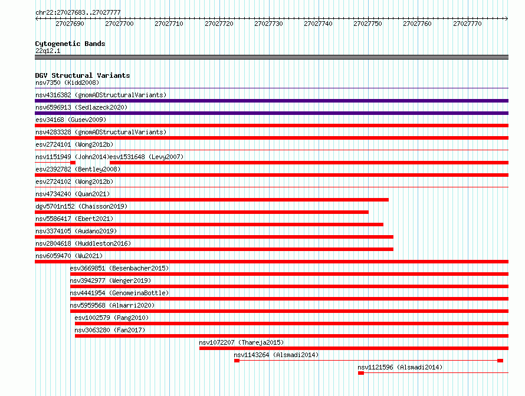This screenshot has width=525, height=396.
Task: Click nsv3942977 (Wenger2019) variant label
Action: 110,280
